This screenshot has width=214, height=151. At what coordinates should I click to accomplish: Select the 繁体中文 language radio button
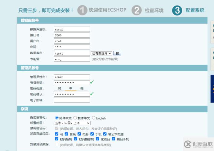[75, 118]
